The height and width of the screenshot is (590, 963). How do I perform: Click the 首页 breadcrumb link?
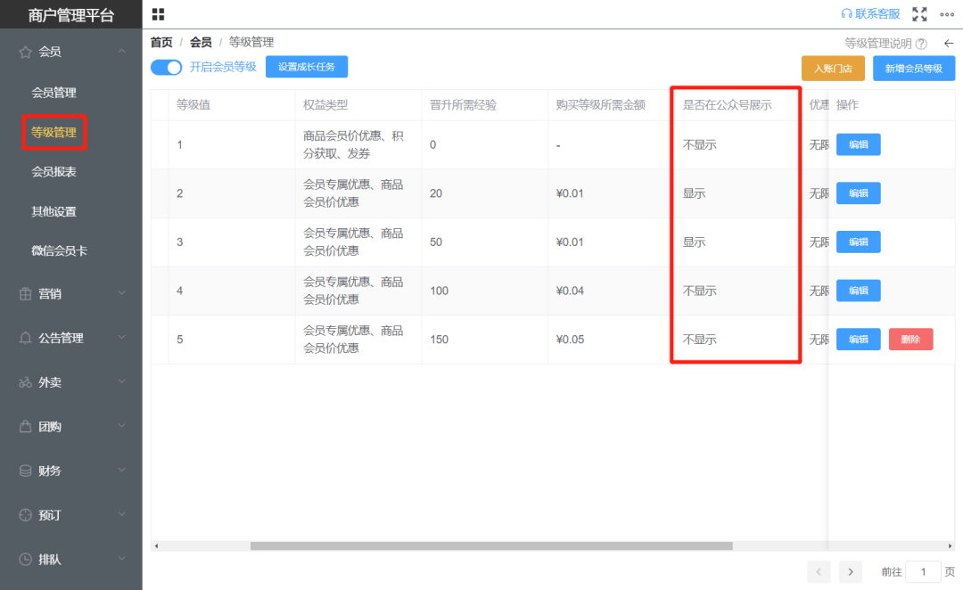[161, 43]
